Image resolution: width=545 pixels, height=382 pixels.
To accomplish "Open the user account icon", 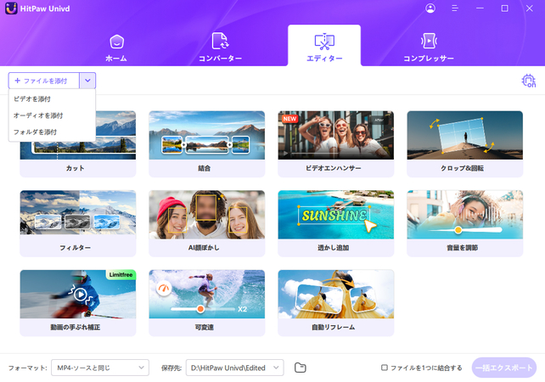I will (430, 8).
